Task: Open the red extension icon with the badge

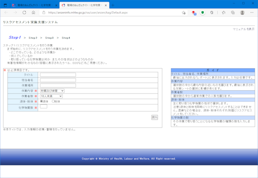Action: click(x=194, y=13)
